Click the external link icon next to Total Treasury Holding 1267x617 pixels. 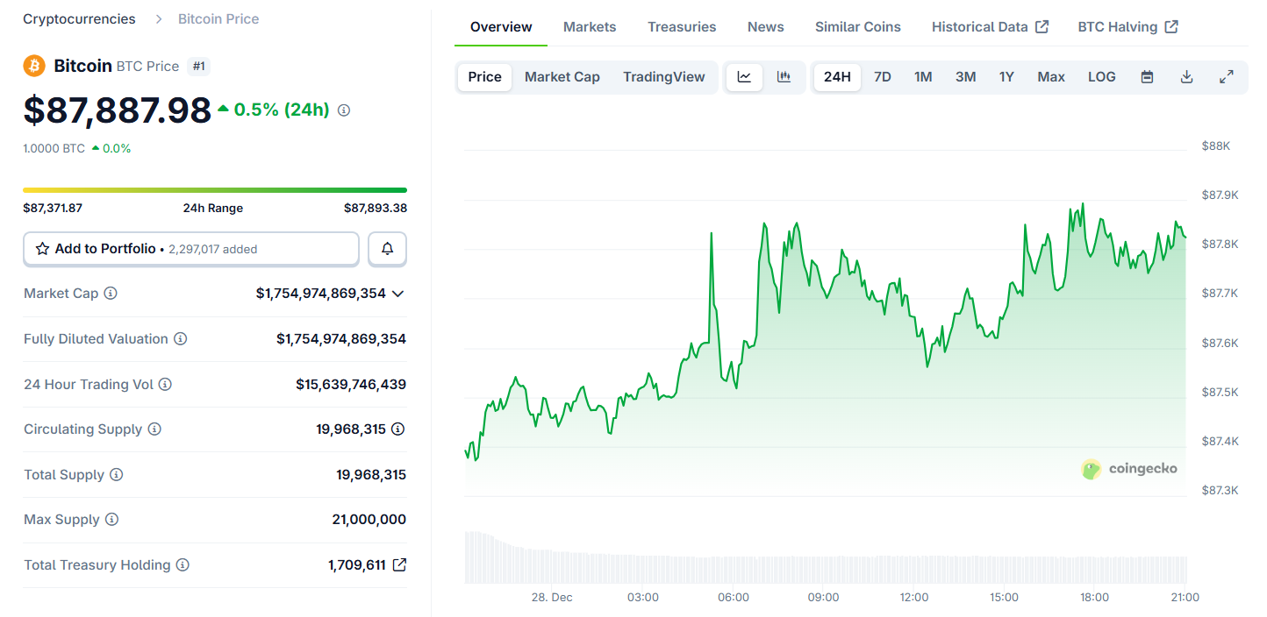399,564
